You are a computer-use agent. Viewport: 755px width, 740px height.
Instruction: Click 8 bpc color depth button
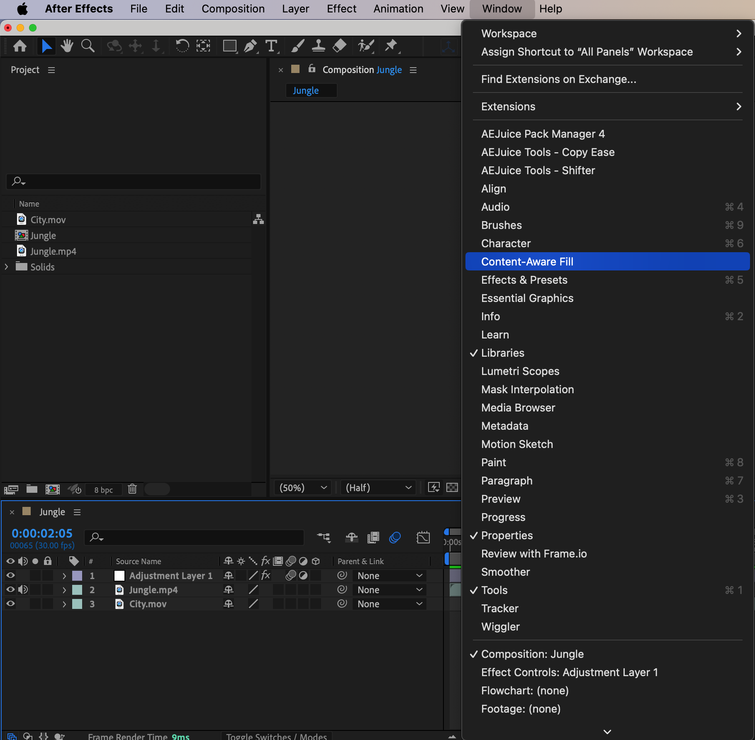104,490
